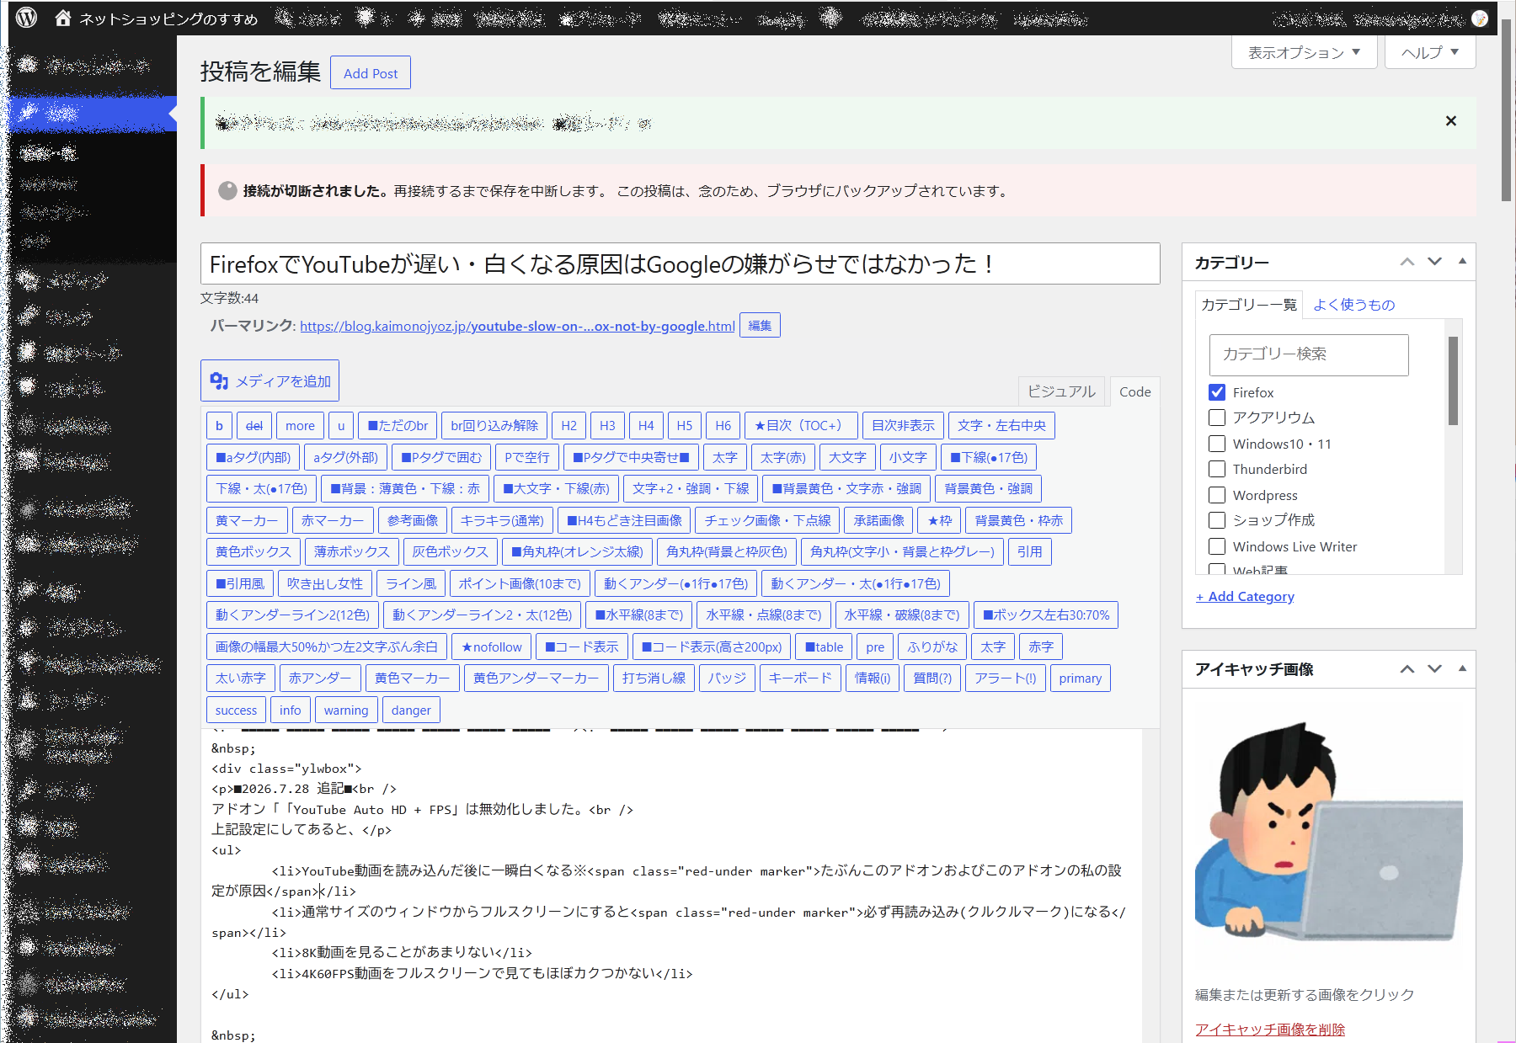Click アイキャッチ画像を削除 link

point(1270,1030)
